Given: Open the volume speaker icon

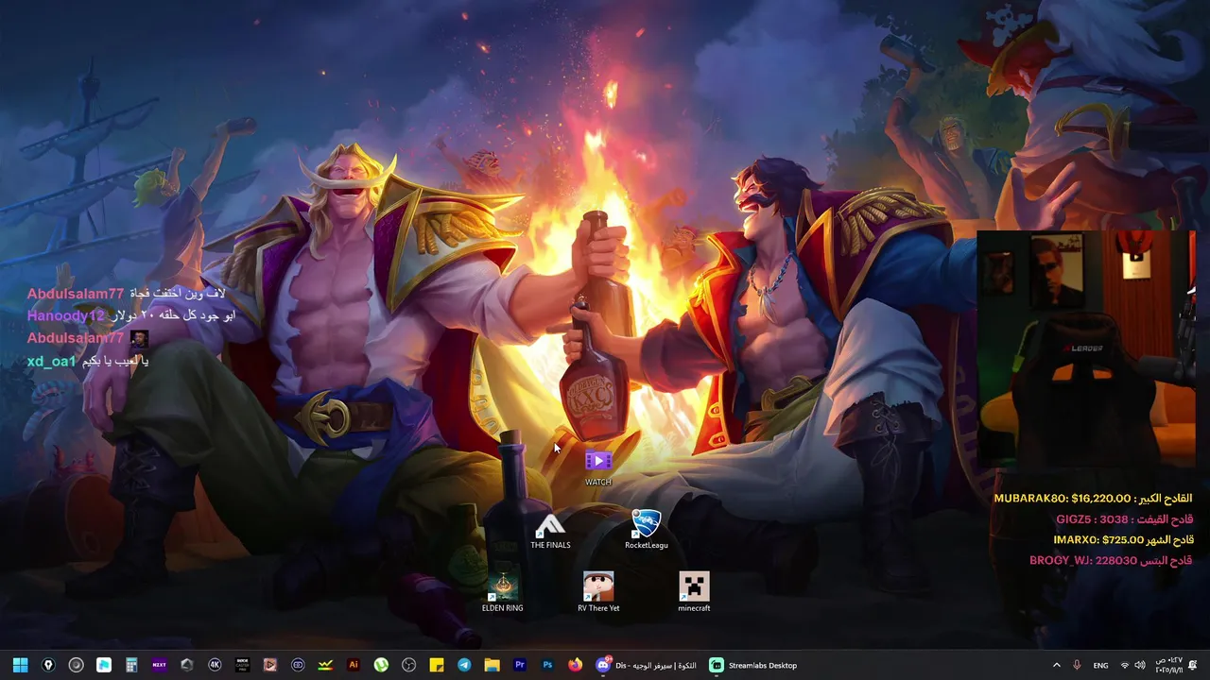Looking at the screenshot, I should coord(1141,666).
